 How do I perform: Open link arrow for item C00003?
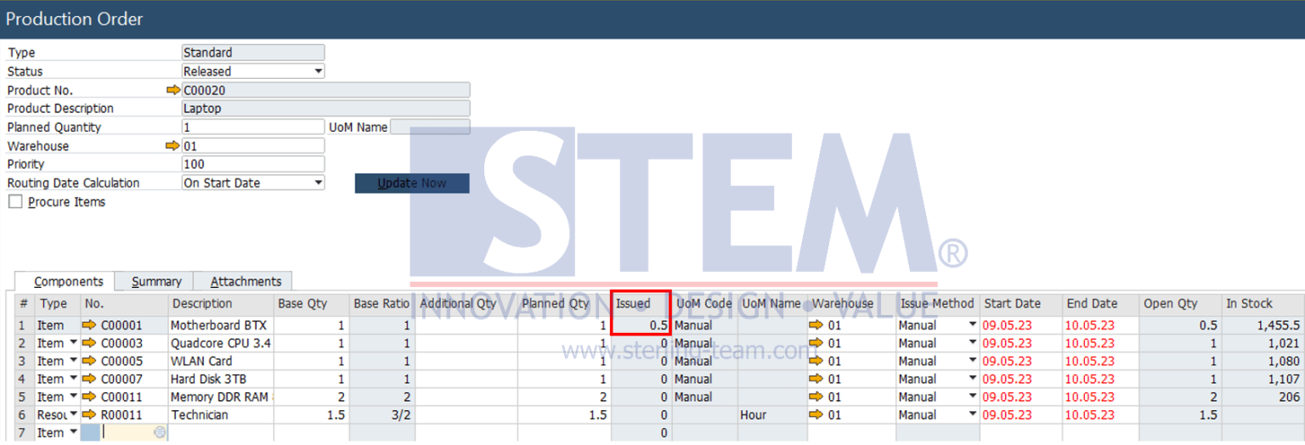(89, 343)
